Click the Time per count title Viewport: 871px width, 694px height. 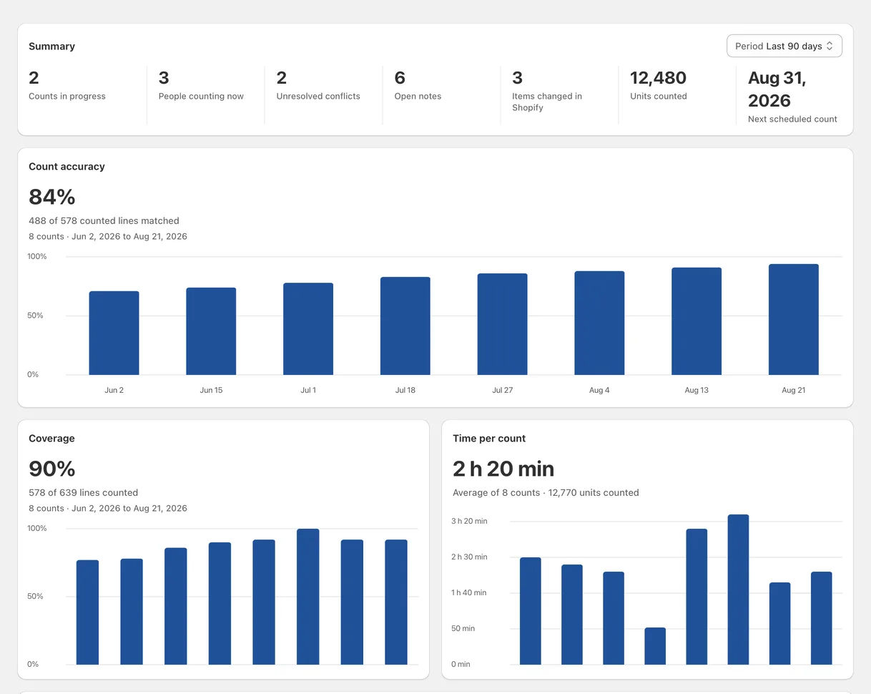[x=489, y=438]
